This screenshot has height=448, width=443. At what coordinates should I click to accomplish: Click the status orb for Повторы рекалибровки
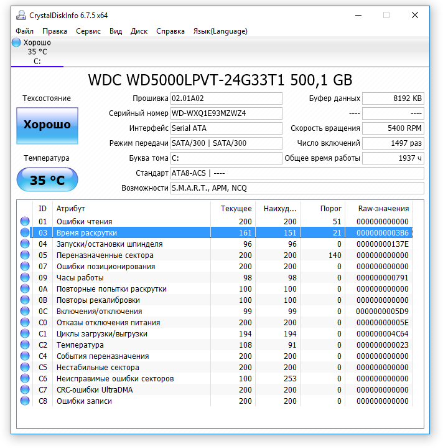(25, 300)
